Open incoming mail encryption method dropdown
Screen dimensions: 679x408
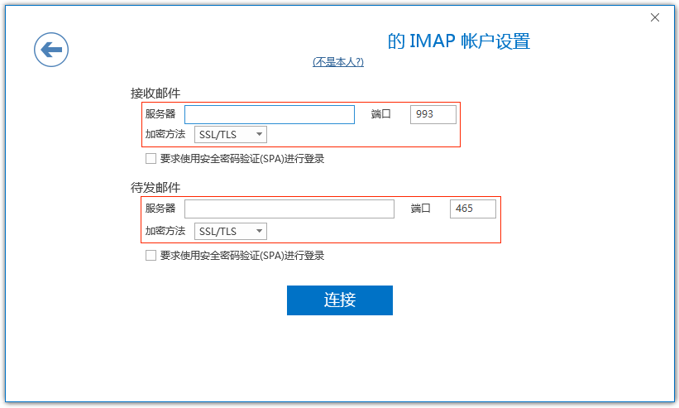click(231, 134)
